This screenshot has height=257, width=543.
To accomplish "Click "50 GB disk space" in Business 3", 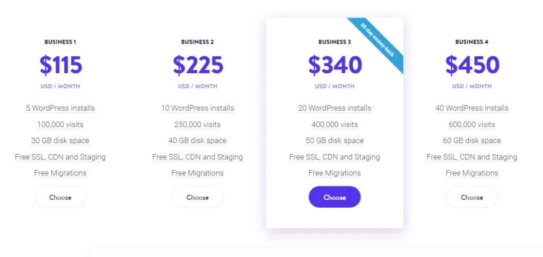I will pyautogui.click(x=335, y=141).
